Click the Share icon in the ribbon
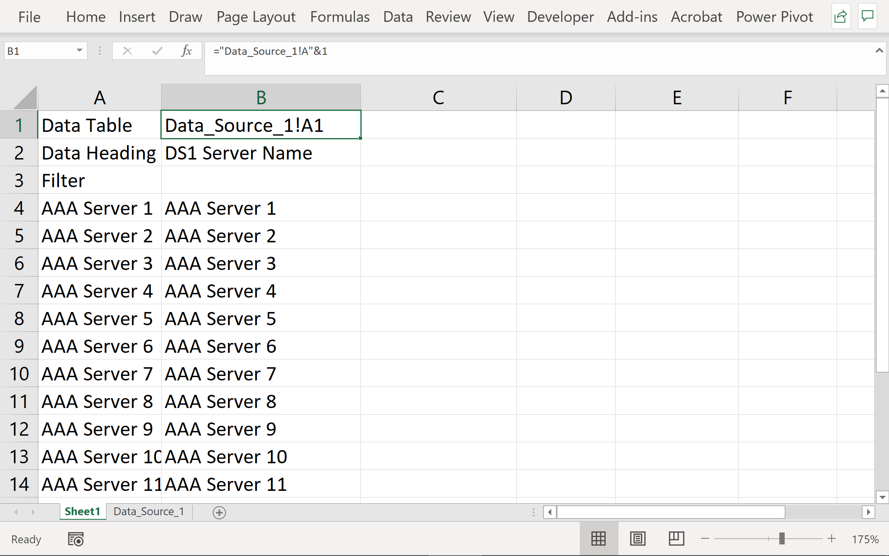Screen dimensions: 889x556 tap(840, 17)
